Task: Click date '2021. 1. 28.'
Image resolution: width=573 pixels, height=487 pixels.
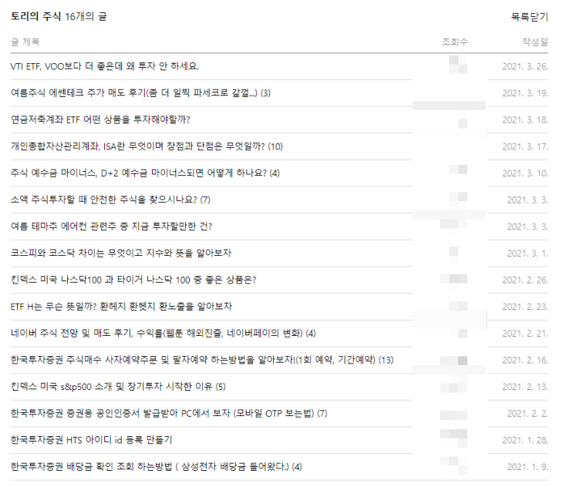Action: 525,440
